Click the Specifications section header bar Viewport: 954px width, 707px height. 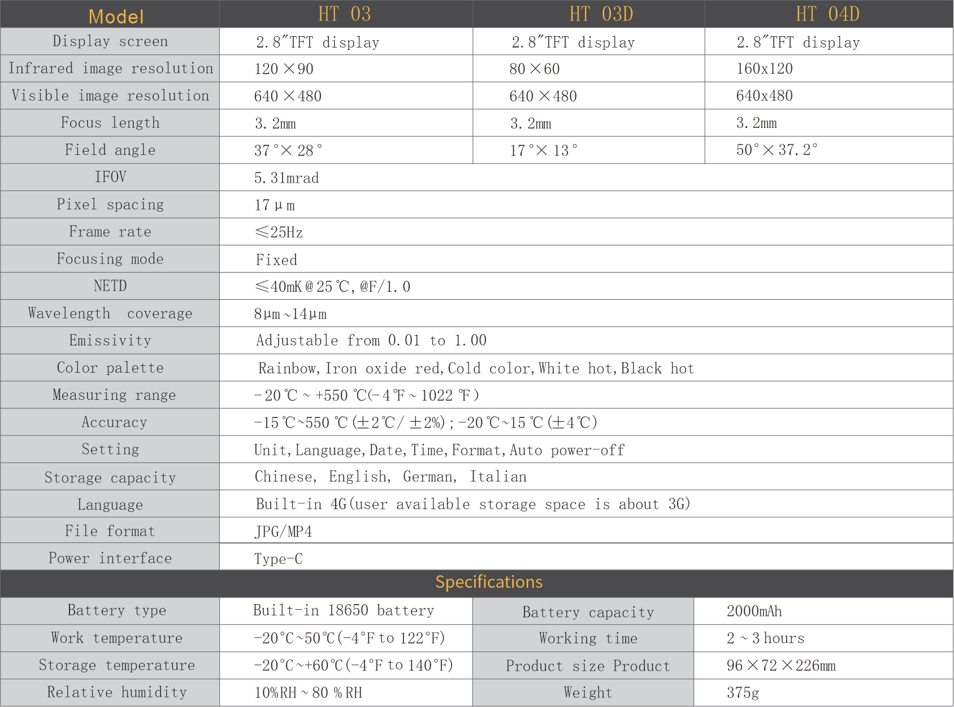tap(488, 582)
